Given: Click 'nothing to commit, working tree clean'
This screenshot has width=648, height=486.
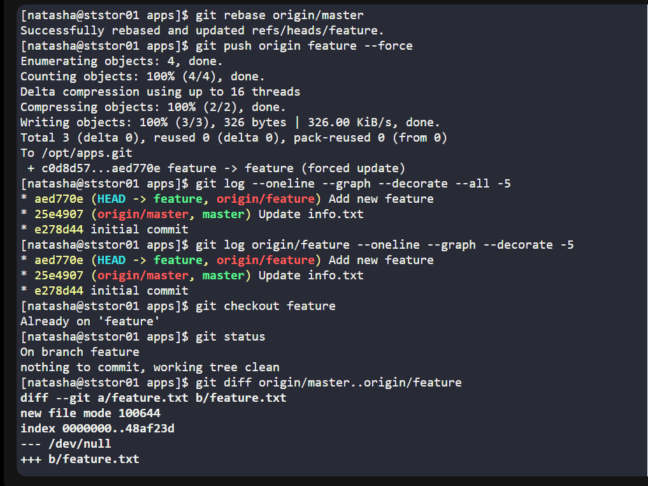Looking at the screenshot, I should pyautogui.click(x=150, y=367).
